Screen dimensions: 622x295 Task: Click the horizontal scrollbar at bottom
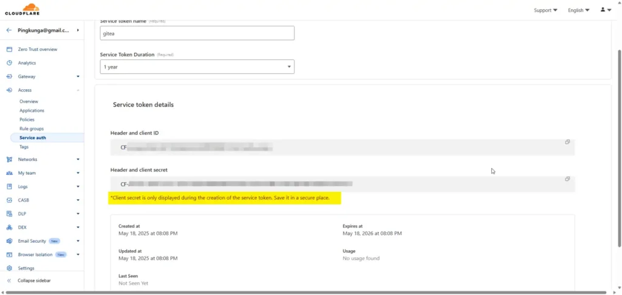(x=306, y=293)
